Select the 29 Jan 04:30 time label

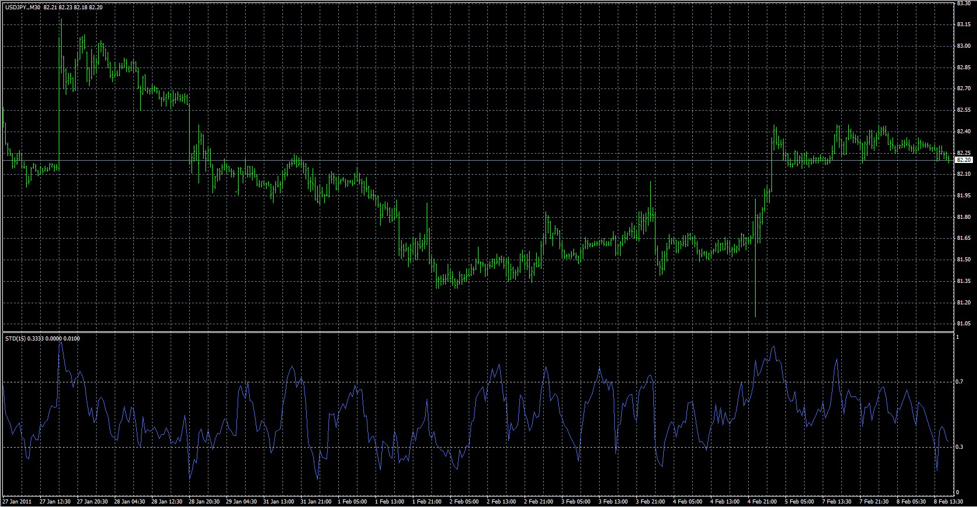242,501
